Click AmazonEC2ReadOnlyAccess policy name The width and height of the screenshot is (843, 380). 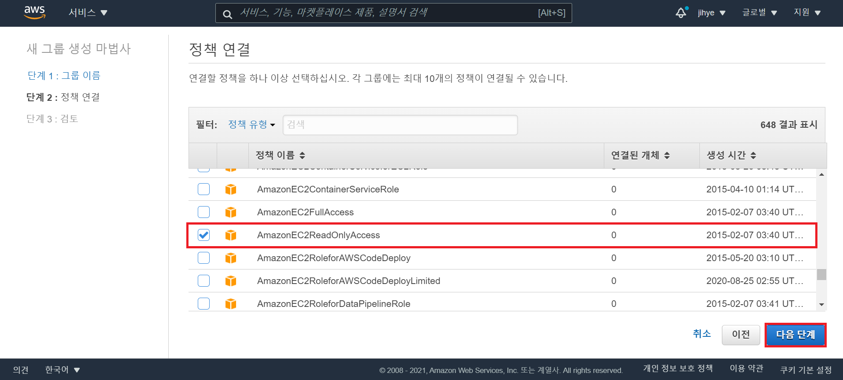click(x=318, y=235)
